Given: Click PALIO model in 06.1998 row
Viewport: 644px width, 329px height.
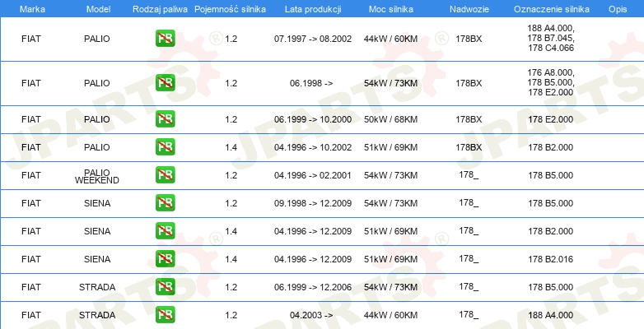Looking at the screenshot, I should tap(97, 83).
